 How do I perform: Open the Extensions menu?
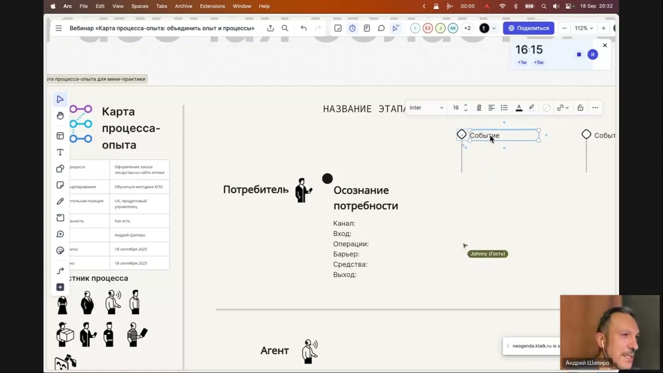[212, 6]
